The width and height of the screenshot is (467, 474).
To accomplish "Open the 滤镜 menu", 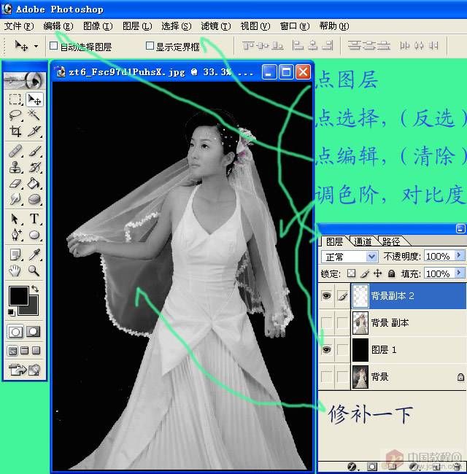I will [215, 26].
